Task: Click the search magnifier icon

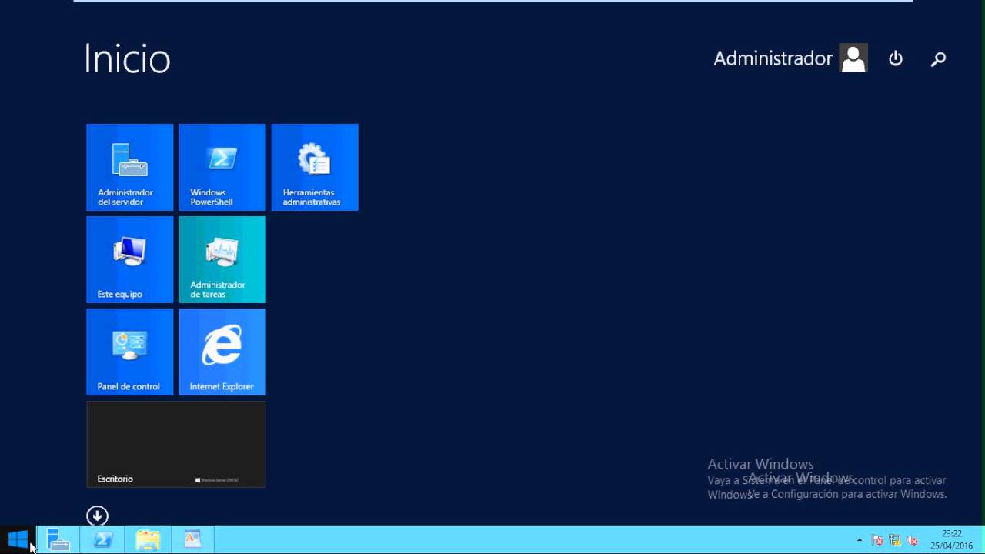Action: tap(938, 58)
